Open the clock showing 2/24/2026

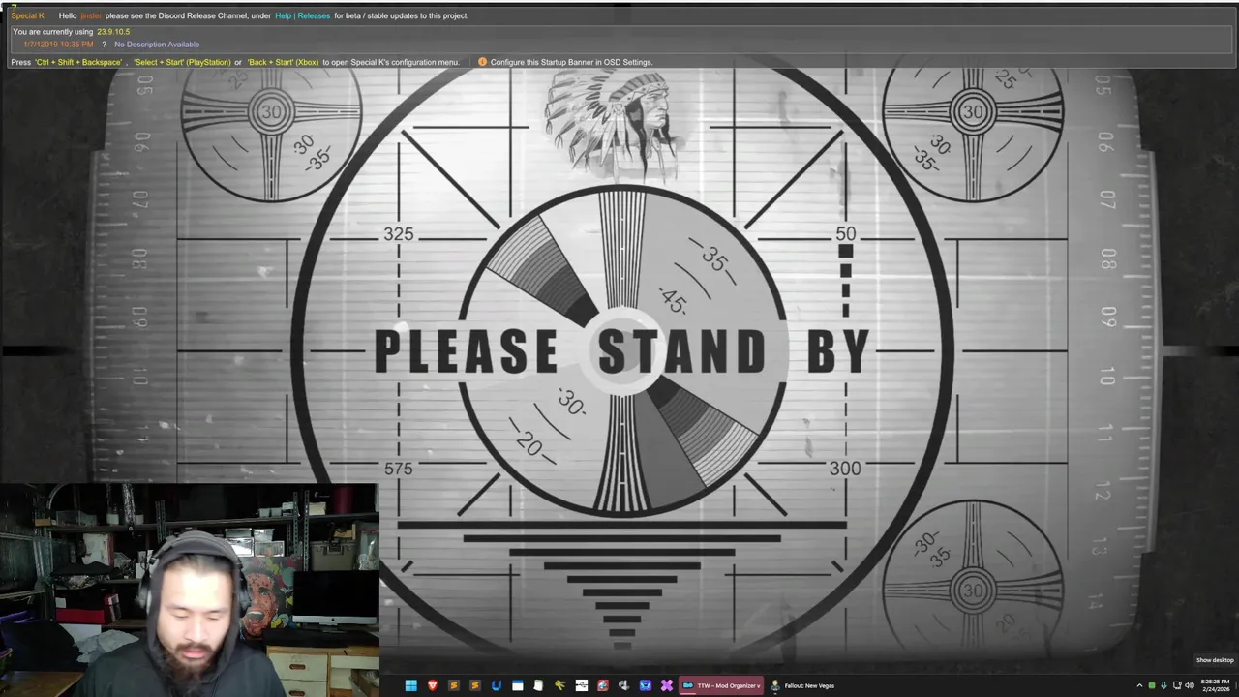(x=1215, y=685)
